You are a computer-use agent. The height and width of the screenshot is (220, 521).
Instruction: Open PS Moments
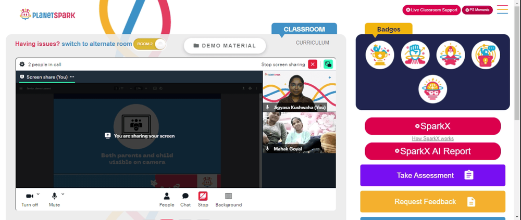477,10
